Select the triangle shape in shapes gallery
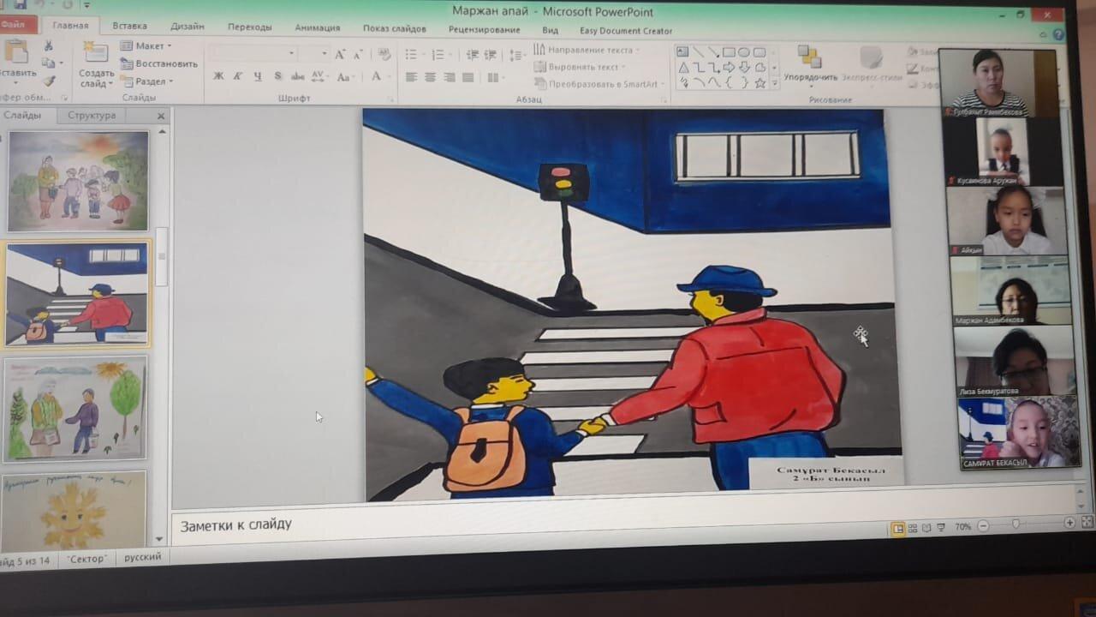 click(x=683, y=68)
